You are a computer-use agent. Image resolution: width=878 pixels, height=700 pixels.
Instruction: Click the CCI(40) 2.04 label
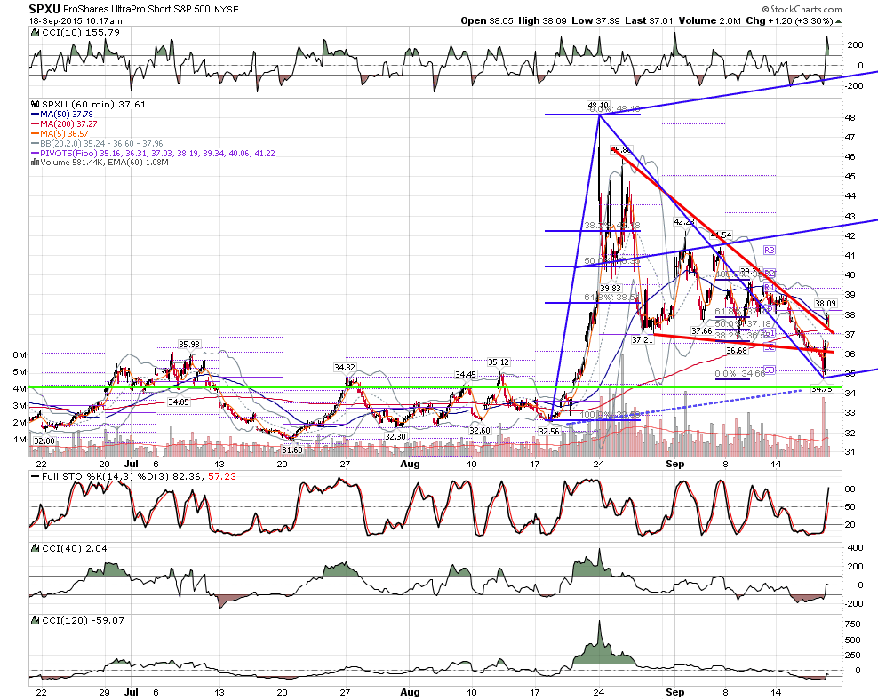coord(75,548)
